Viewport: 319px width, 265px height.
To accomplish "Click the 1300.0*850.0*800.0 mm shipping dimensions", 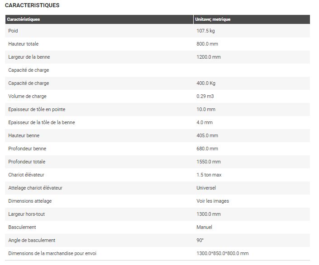I will (222, 253).
